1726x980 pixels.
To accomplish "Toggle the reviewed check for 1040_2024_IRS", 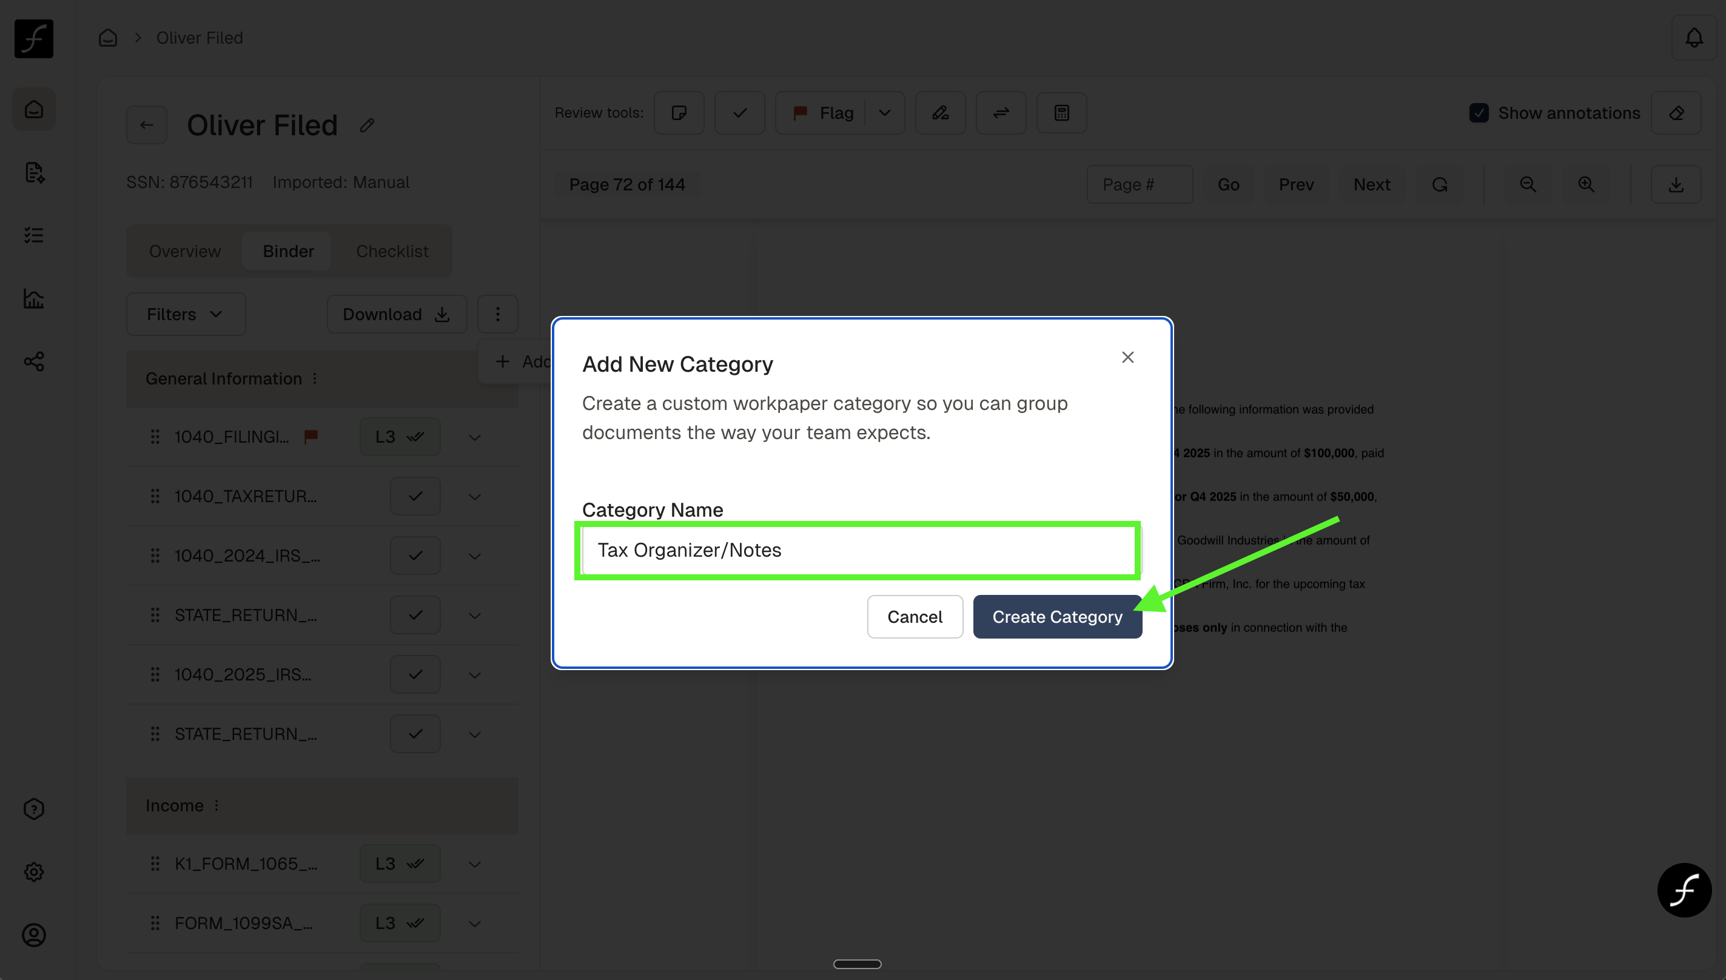I will tap(415, 555).
